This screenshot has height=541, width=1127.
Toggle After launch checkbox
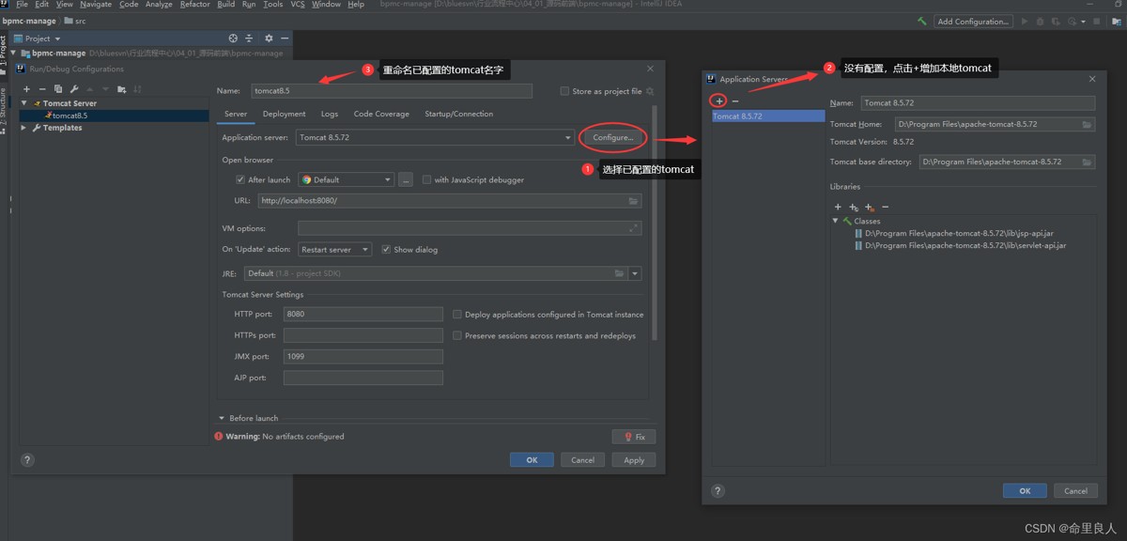[x=240, y=179]
